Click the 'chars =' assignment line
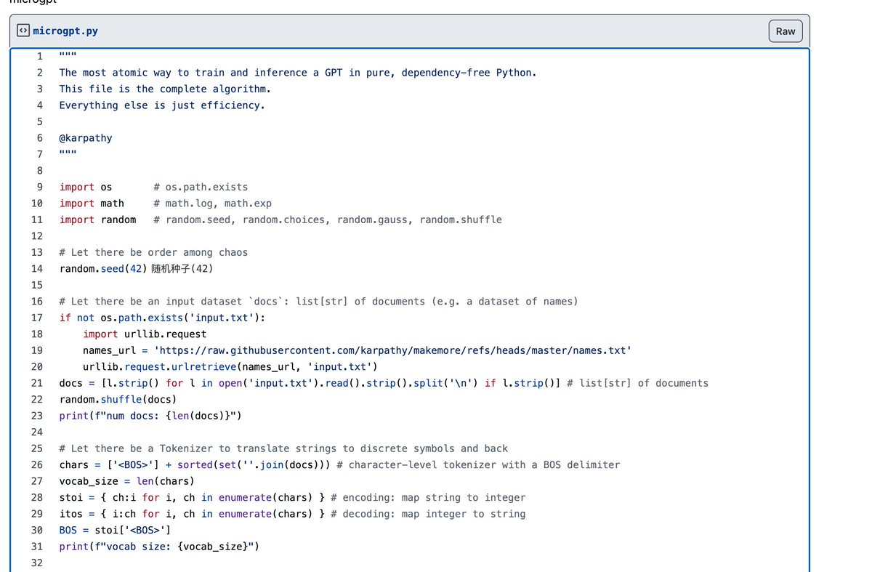The image size is (872, 572). click(x=339, y=464)
